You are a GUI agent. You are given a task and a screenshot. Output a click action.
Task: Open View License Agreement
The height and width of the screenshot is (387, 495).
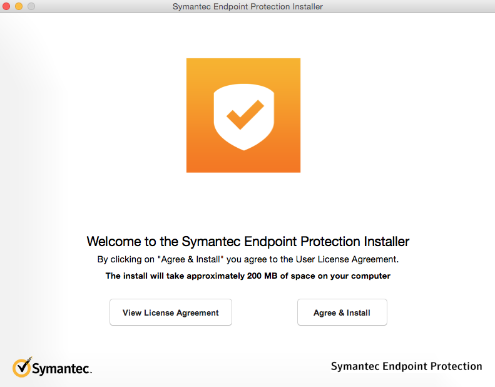[x=170, y=312]
